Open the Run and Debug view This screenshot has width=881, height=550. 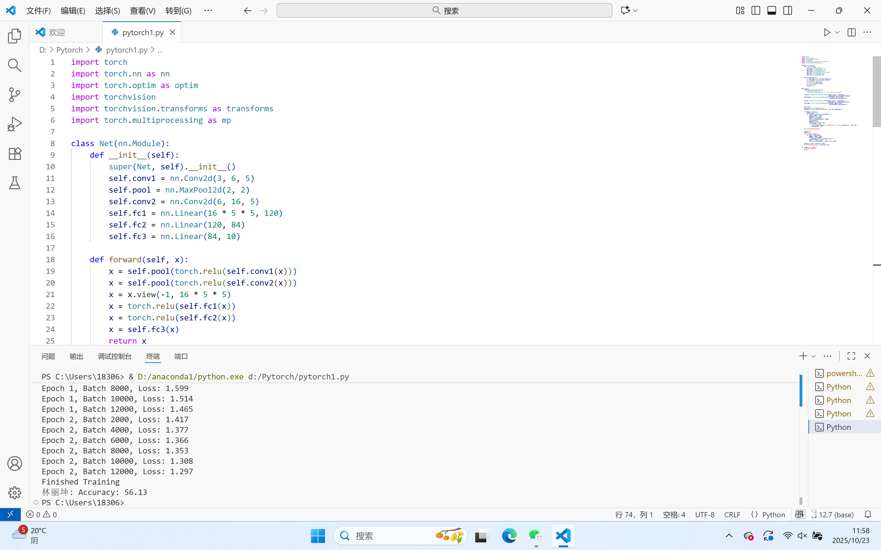point(15,124)
